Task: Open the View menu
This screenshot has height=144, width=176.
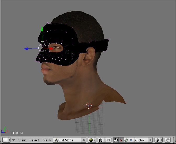Action: (x=22, y=140)
